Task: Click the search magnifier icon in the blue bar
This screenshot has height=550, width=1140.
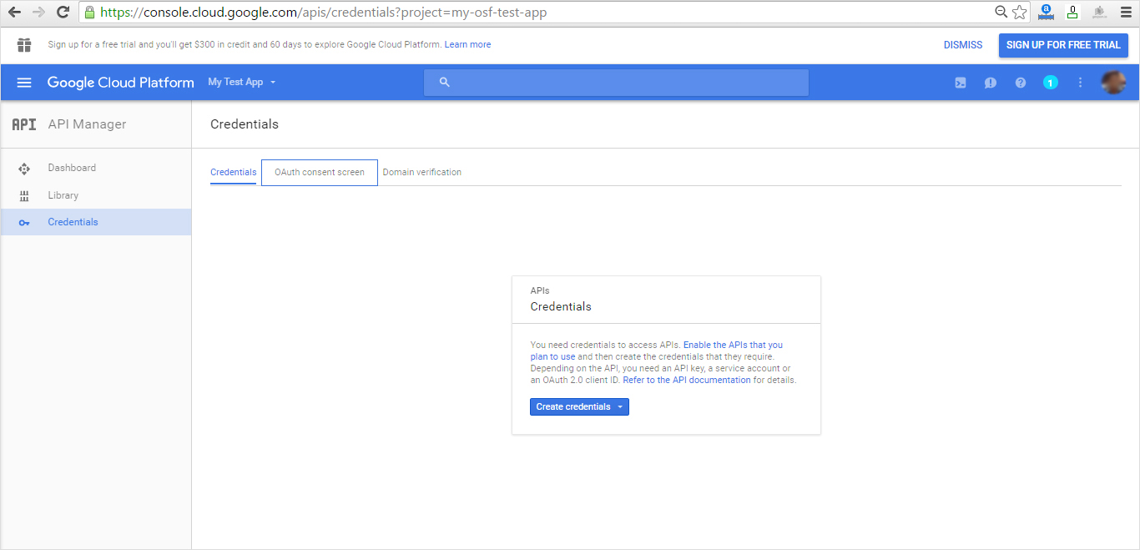Action: [x=445, y=83]
